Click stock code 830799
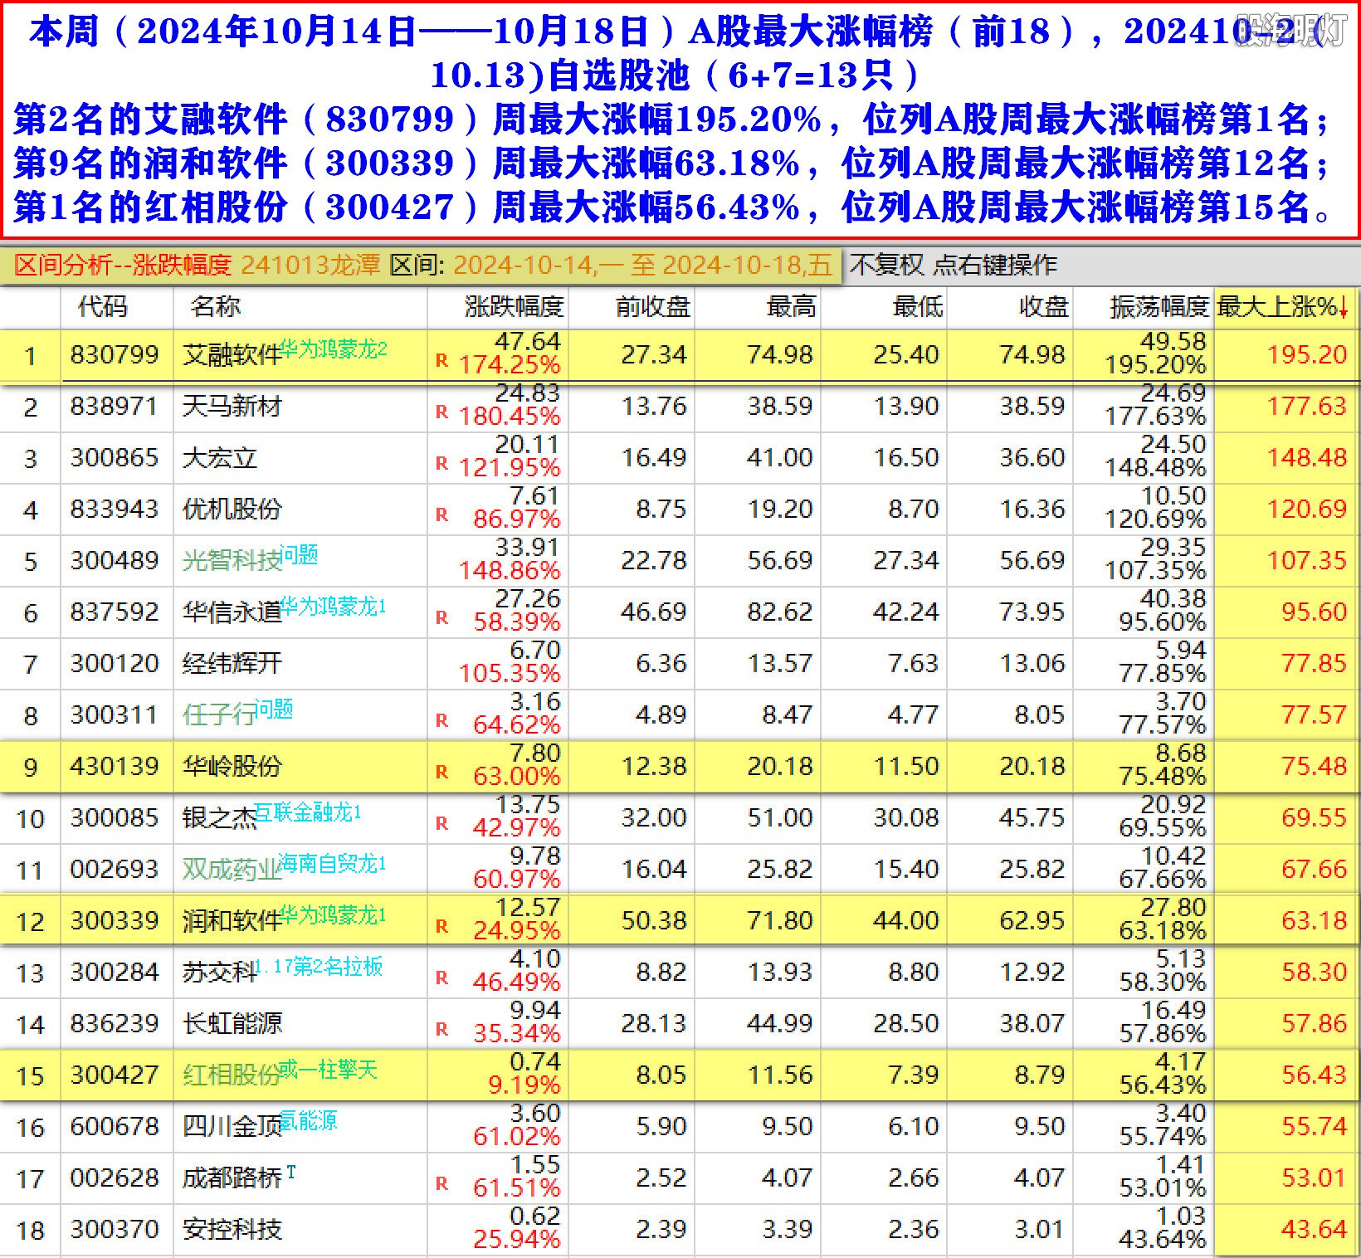 coord(114,355)
